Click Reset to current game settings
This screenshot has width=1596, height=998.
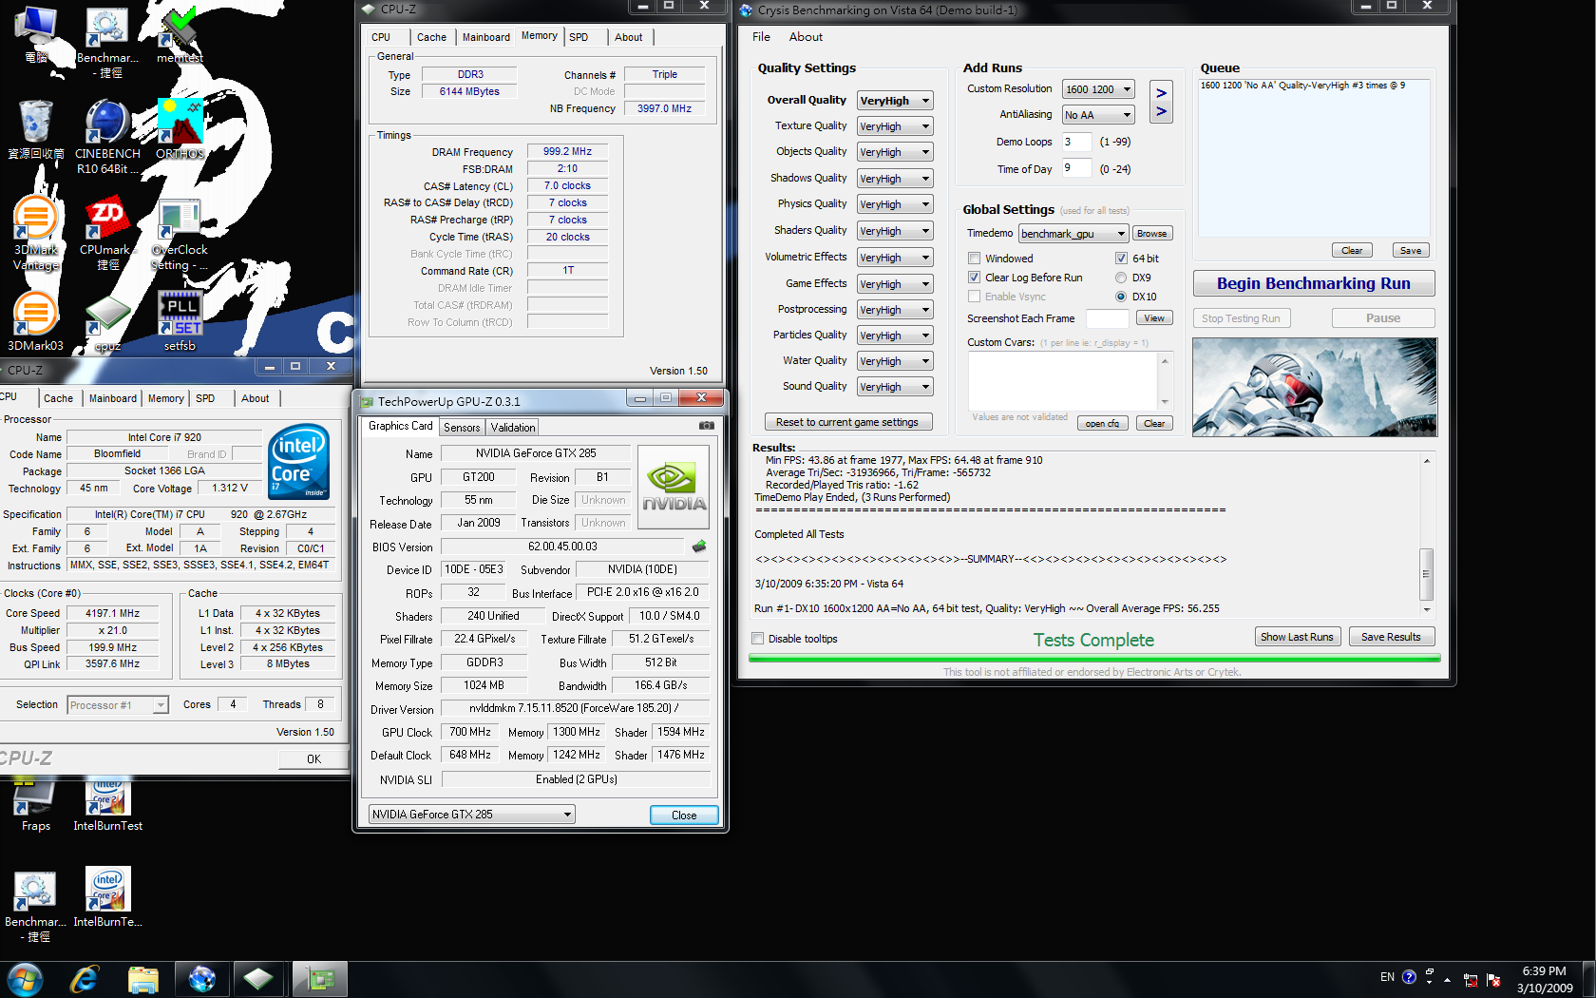click(847, 422)
